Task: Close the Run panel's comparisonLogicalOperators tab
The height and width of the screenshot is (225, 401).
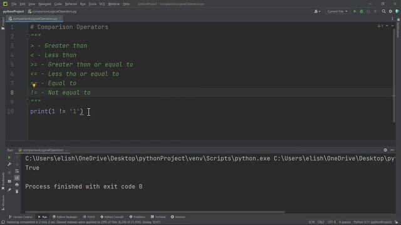Action: point(66,150)
